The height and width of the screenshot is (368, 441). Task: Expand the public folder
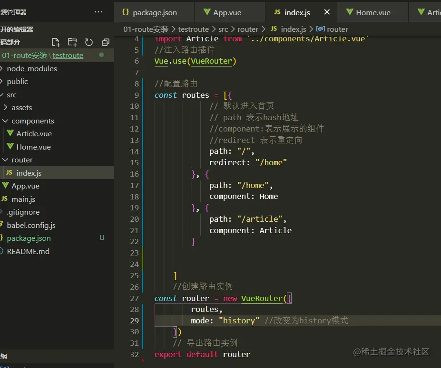pyautogui.click(x=17, y=81)
